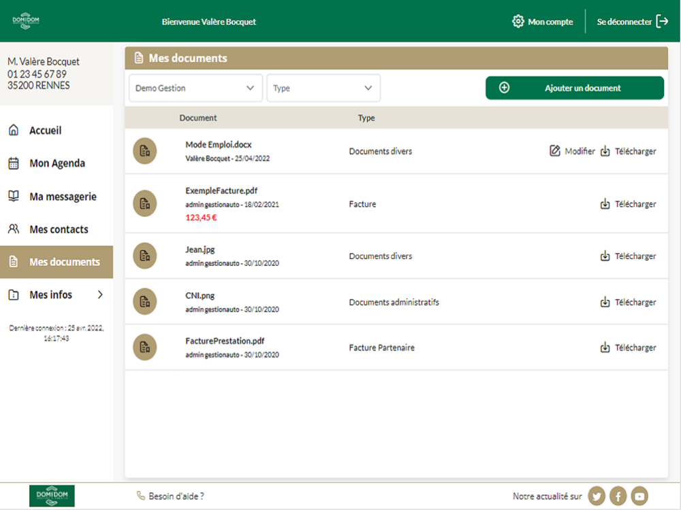Click the Se déconnecter exit arrow icon

coord(662,21)
